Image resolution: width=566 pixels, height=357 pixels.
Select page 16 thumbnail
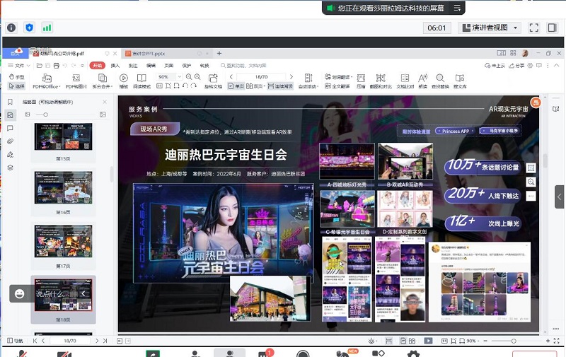point(63,187)
